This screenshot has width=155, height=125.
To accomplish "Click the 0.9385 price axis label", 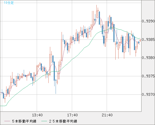I will tap(148, 40).
